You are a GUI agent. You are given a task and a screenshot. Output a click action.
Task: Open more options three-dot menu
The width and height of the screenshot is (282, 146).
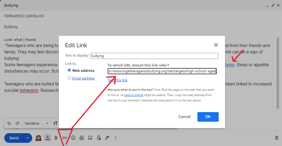click(116, 138)
